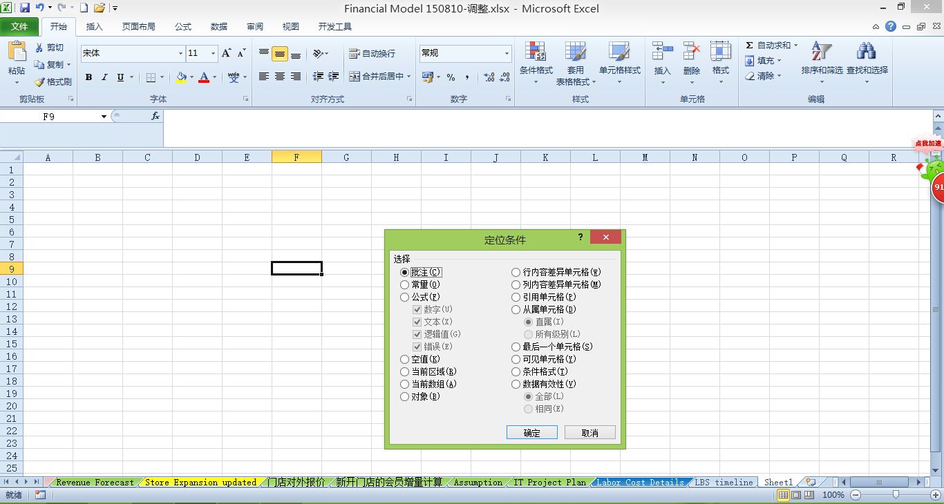Toggle bold formatting in the Font group
The height and width of the screenshot is (504, 944).
pos(88,77)
